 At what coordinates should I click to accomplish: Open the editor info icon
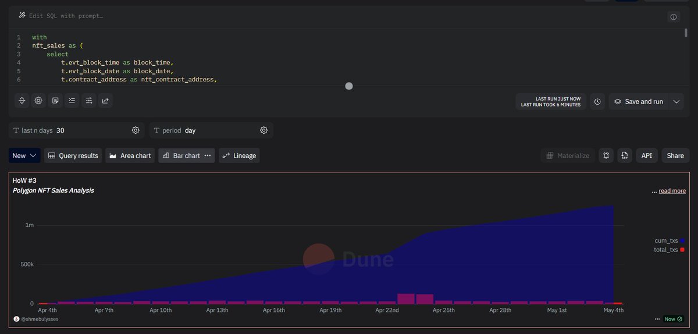tap(674, 17)
